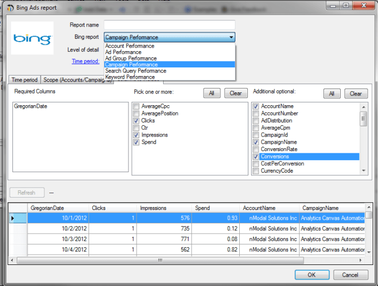Enable the Ctr checkbox

[x=136, y=128]
